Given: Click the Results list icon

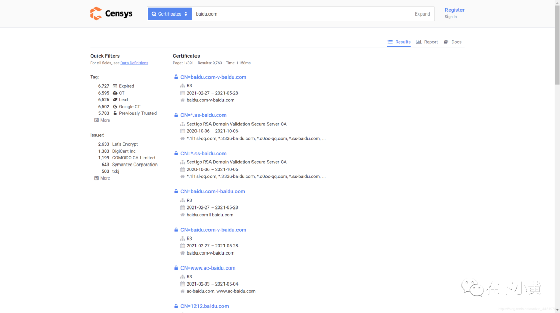Looking at the screenshot, I should [x=390, y=42].
